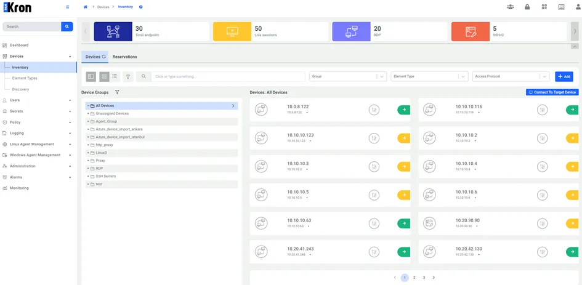Switch to the list view toggle
Image resolution: width=582 pixels, height=285 pixels.
(115, 76)
